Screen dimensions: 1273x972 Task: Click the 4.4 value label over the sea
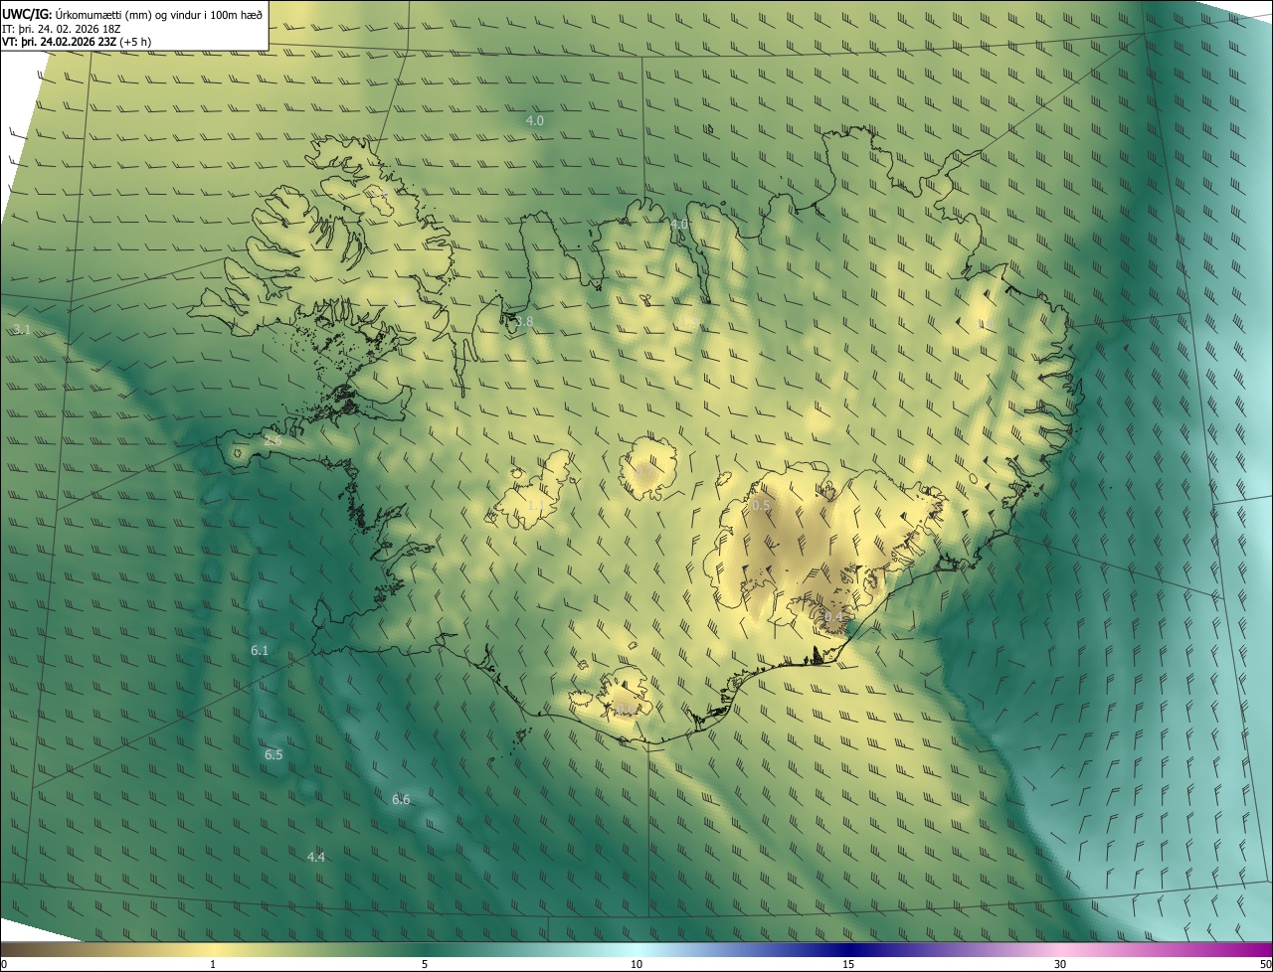click(x=315, y=857)
